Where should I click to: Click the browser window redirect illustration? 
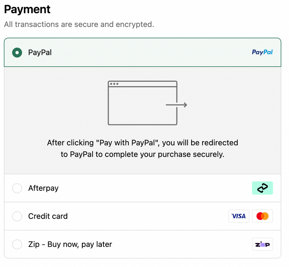(x=143, y=103)
